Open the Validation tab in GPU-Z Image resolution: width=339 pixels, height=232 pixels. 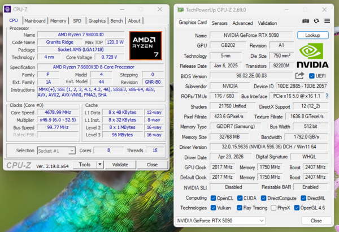click(x=267, y=23)
